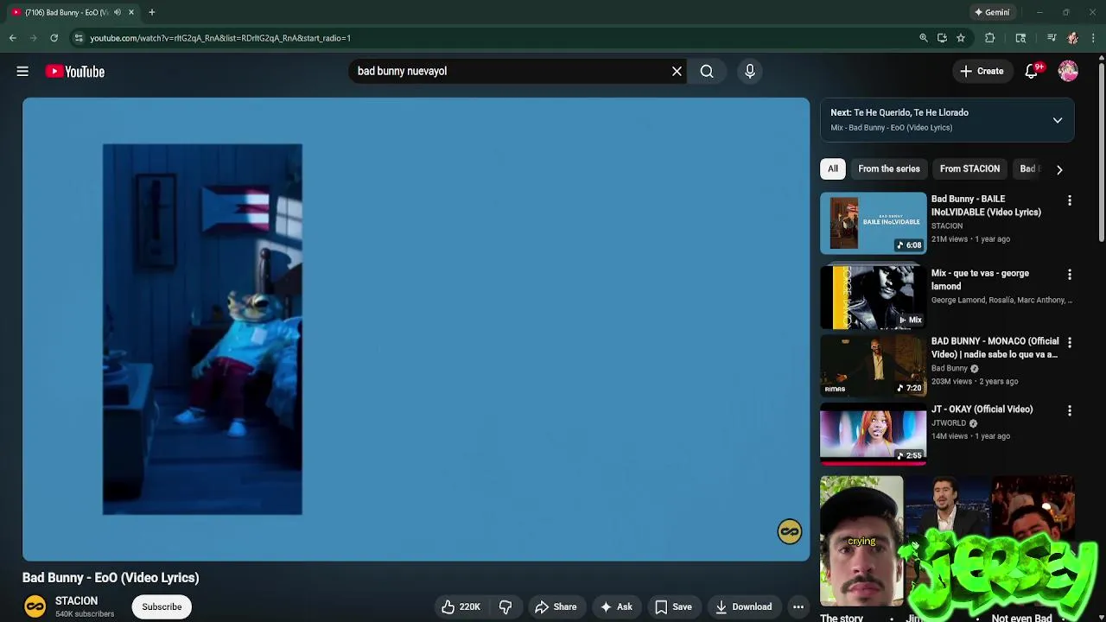Open the Bad Bunny channel under MONACO

tap(950, 368)
